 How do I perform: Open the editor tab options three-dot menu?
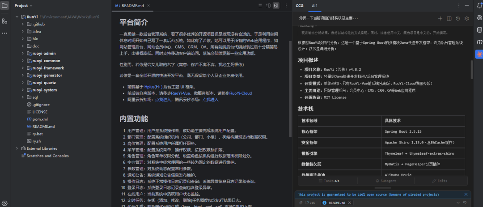(286, 5)
